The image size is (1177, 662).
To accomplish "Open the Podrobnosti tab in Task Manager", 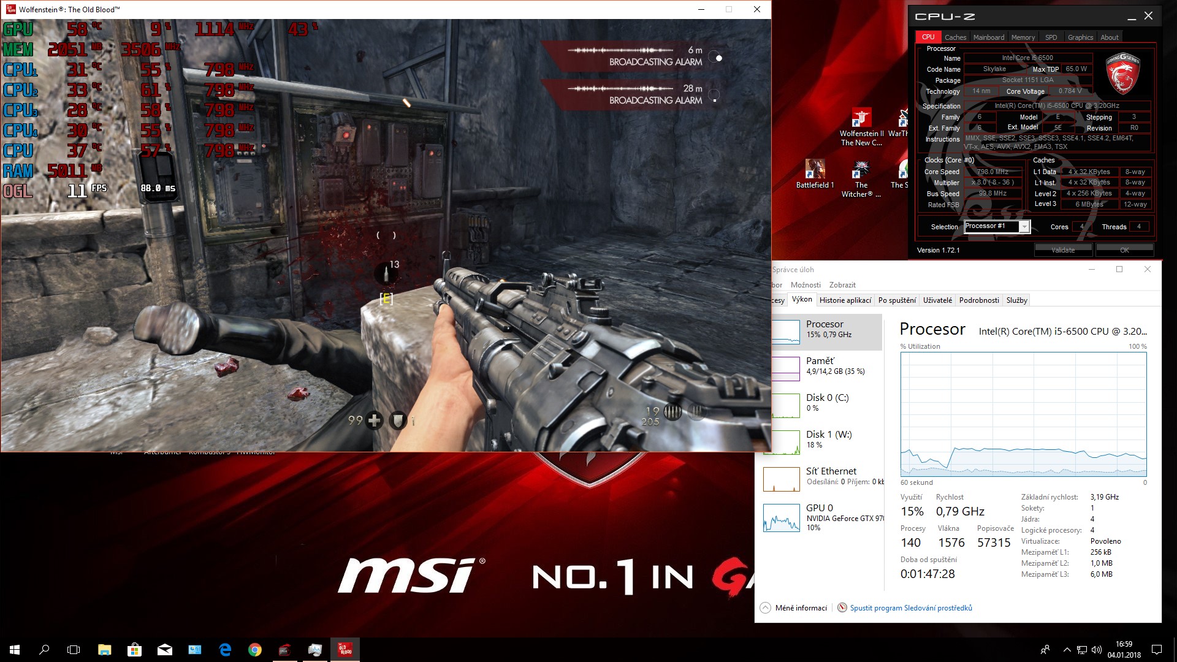I will [x=978, y=300].
